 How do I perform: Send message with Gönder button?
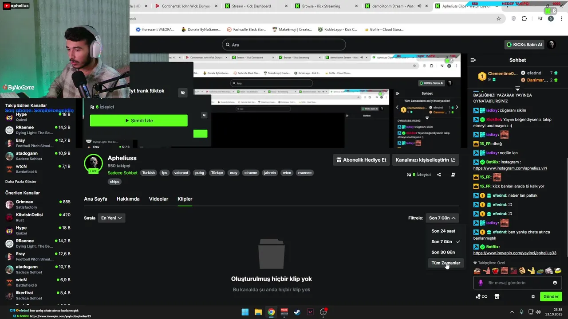[x=551, y=296]
